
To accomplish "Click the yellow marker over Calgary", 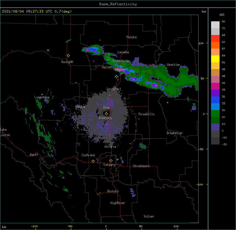I will click(111, 161).
